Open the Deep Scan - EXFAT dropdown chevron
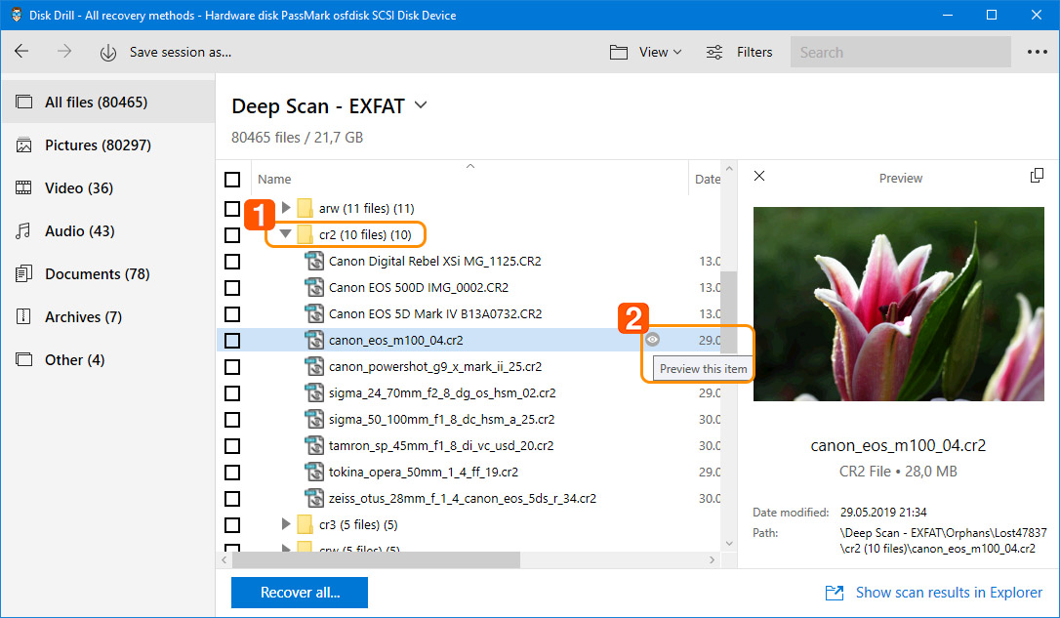 pyautogui.click(x=421, y=104)
